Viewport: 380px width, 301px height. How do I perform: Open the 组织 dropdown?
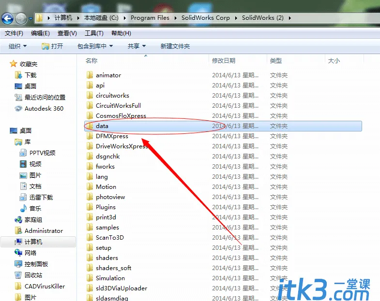18,46
